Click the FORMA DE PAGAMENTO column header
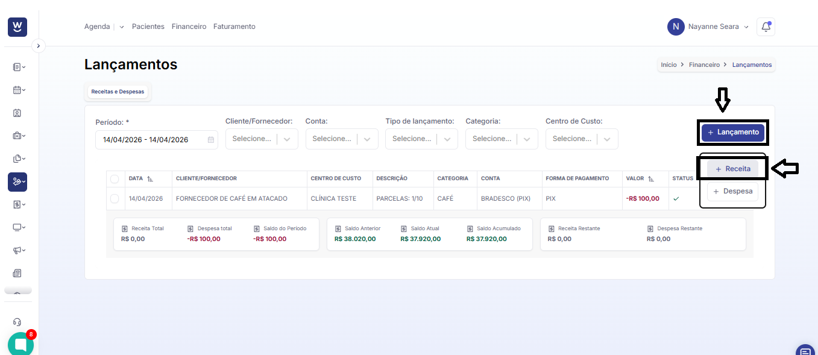Screen dimensions: 818x355 pos(577,178)
